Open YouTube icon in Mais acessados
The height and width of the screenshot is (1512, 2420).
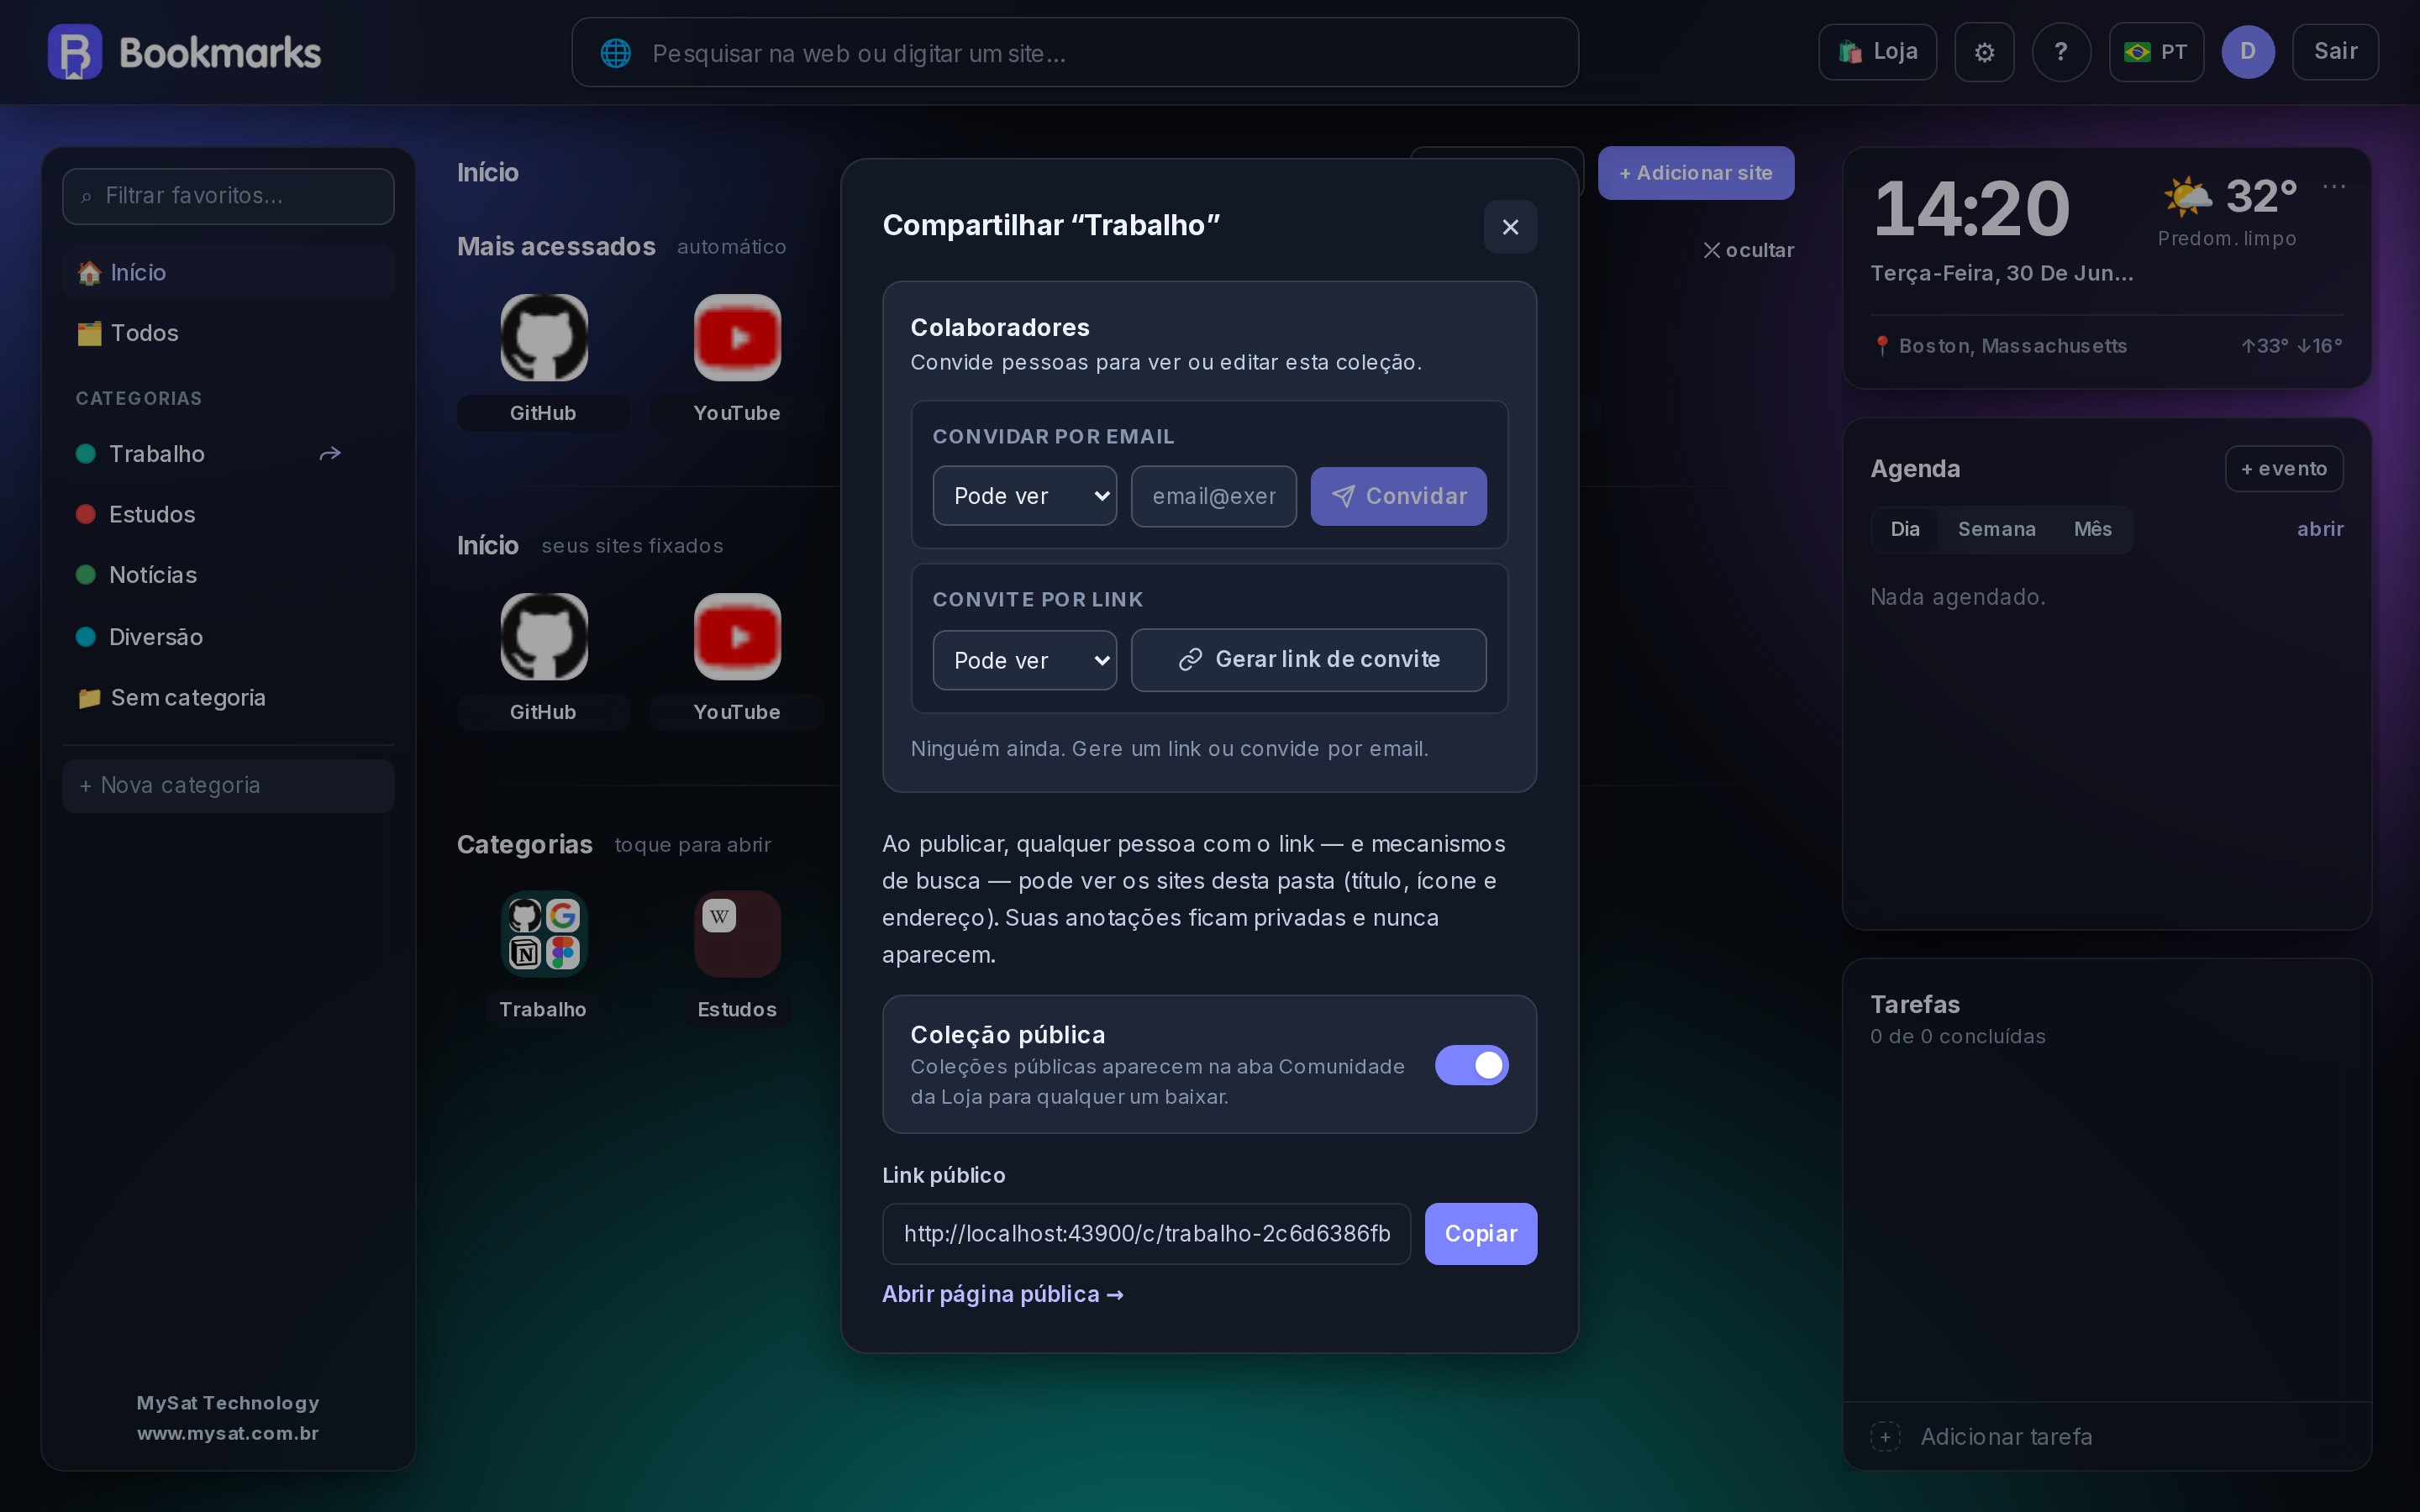click(x=737, y=338)
